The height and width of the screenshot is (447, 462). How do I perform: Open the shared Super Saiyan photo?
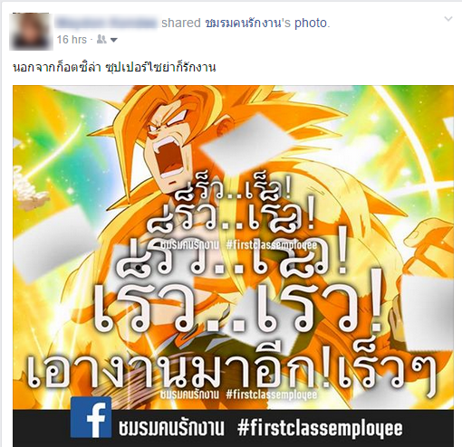(x=233, y=265)
